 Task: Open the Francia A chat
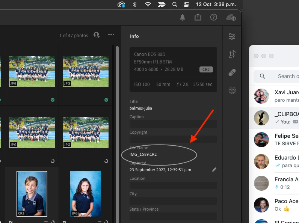274,183
